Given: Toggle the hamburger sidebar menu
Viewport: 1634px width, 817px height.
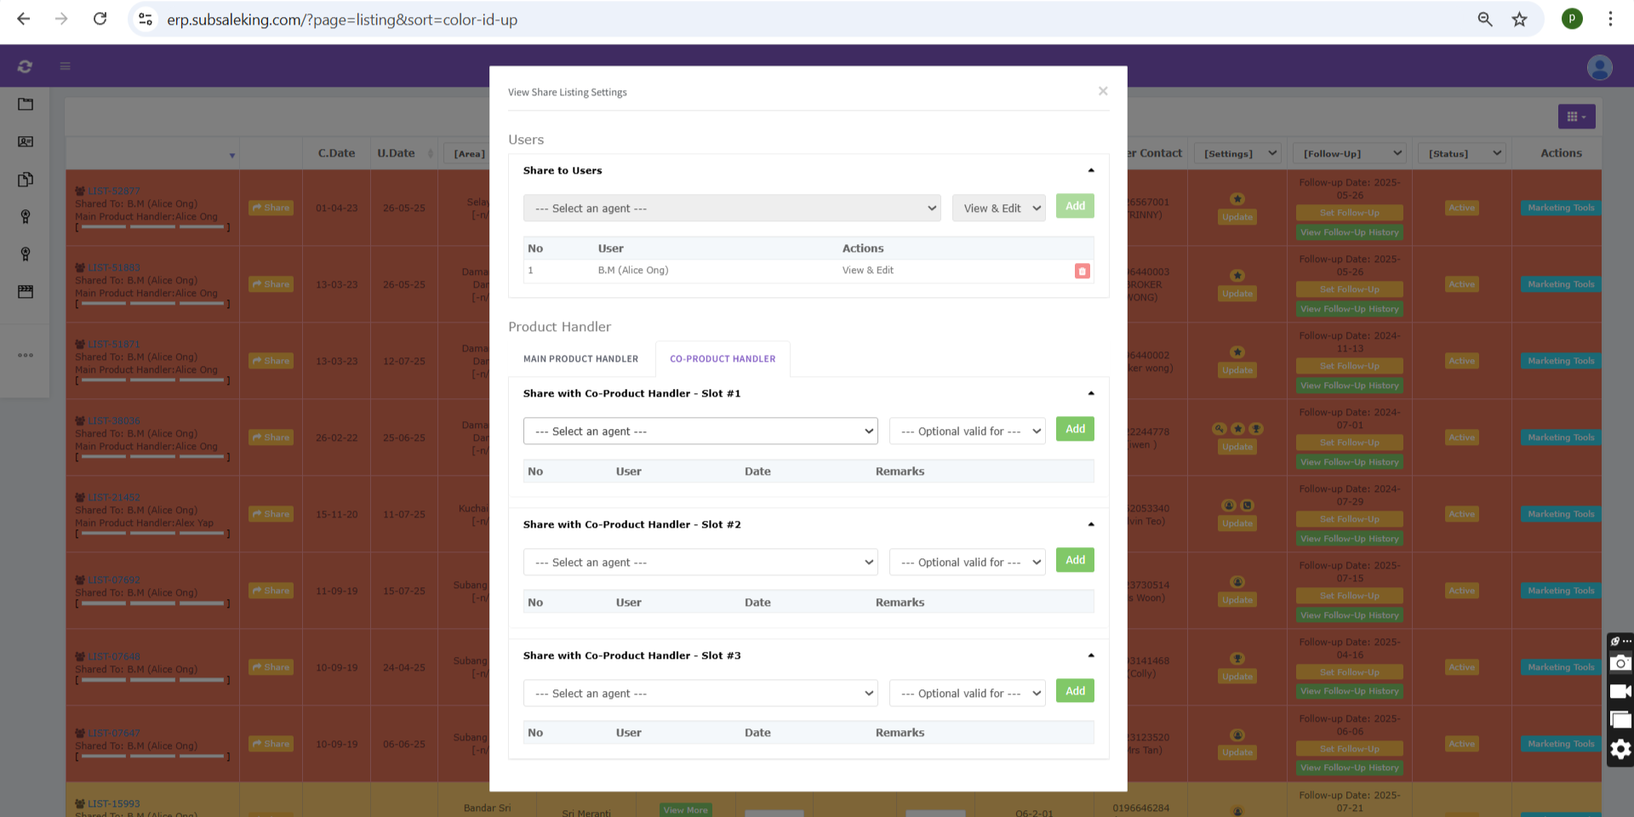Looking at the screenshot, I should point(65,66).
